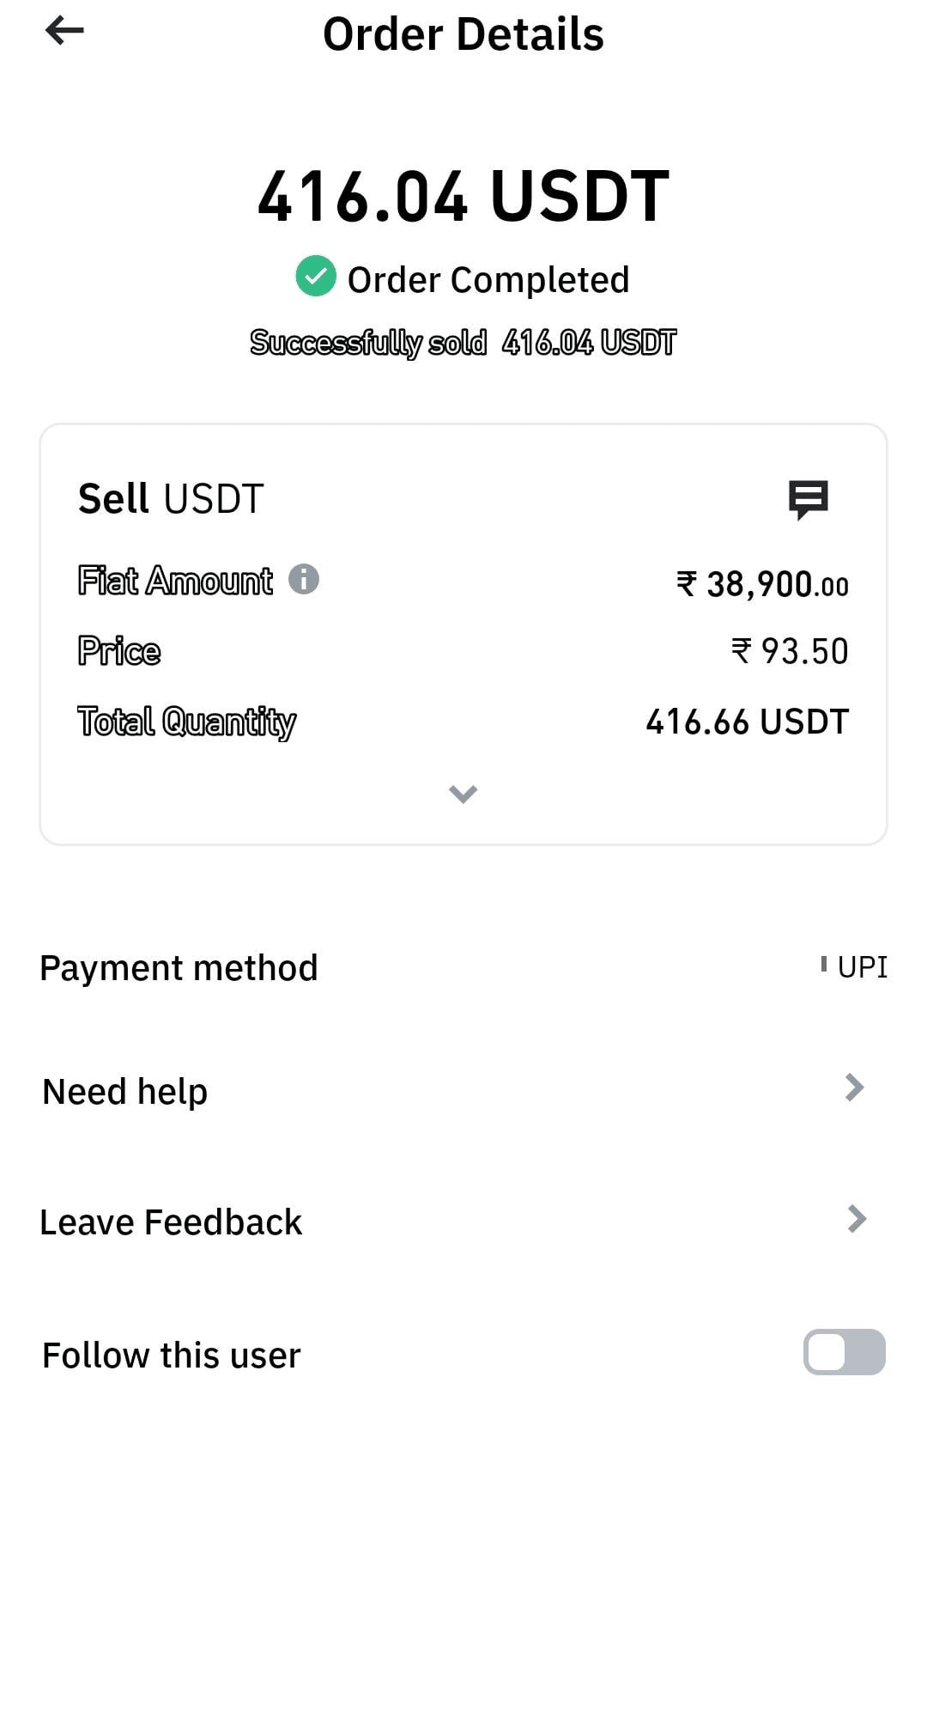927x1718 pixels.
Task: Tap the Payment method label
Action: pos(179,968)
